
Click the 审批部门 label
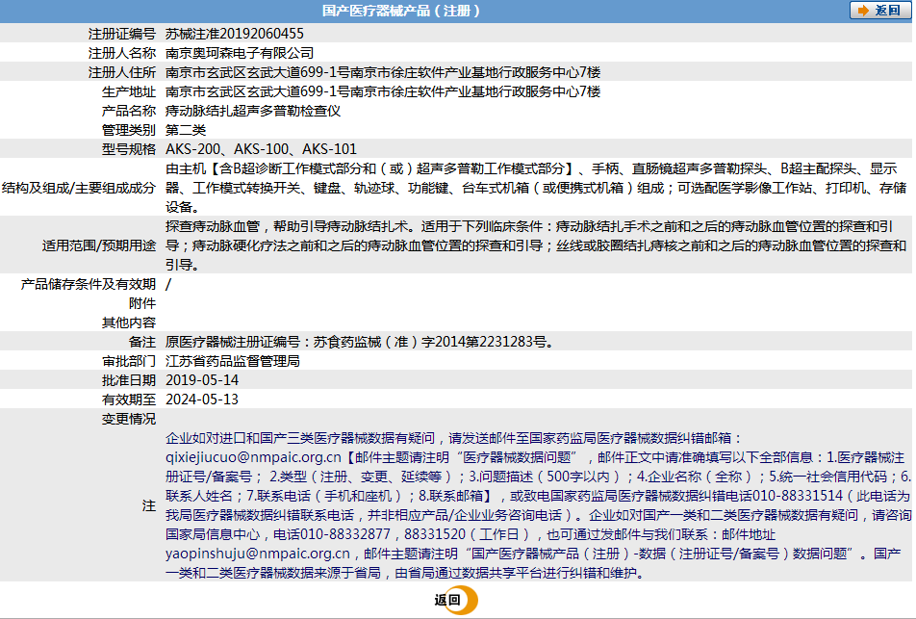129,362
